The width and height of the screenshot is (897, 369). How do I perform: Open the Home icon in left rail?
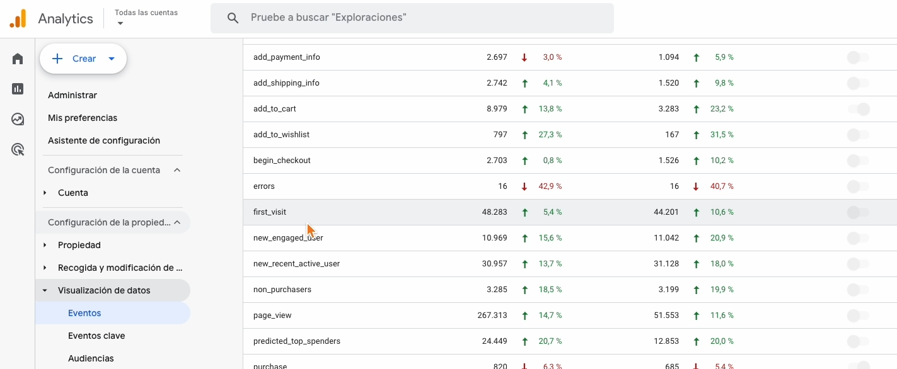(x=18, y=59)
